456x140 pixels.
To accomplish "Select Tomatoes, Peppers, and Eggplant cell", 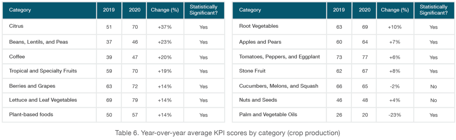I will click(x=279, y=57).
